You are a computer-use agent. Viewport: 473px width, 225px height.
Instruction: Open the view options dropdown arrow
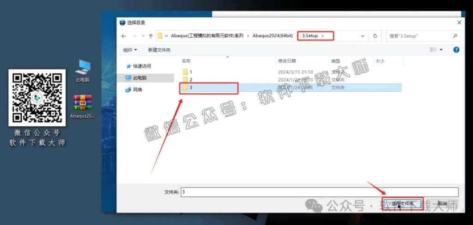tap(441, 50)
